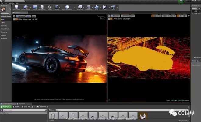
Task: Maximize right viewport icon
Action: click(x=189, y=16)
